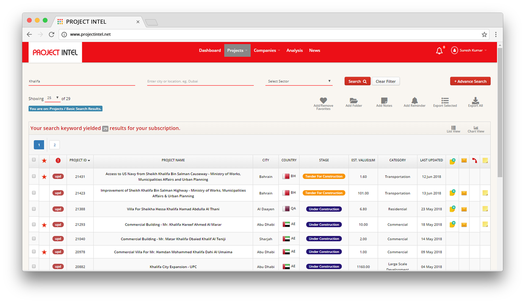Tick the checkbox for project 20978

coord(34,251)
